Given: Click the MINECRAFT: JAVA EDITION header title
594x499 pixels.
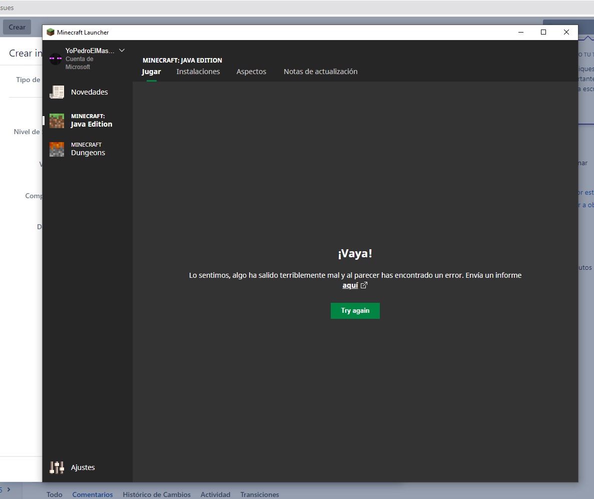Looking at the screenshot, I should (x=182, y=60).
